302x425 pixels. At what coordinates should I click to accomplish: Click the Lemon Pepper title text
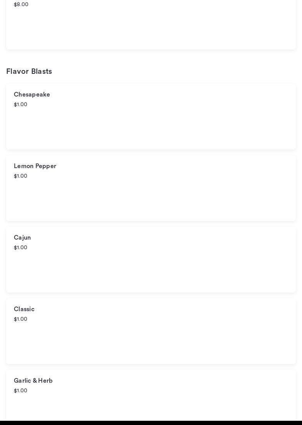(x=35, y=166)
